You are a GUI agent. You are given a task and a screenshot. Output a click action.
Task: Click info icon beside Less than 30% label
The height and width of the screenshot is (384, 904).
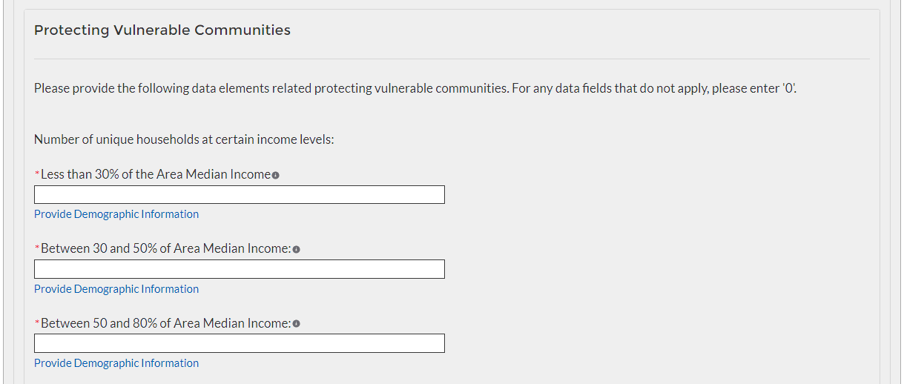[275, 176]
